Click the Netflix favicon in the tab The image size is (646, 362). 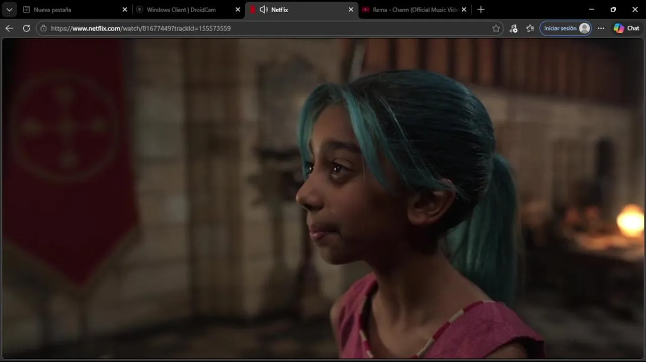[253, 10]
